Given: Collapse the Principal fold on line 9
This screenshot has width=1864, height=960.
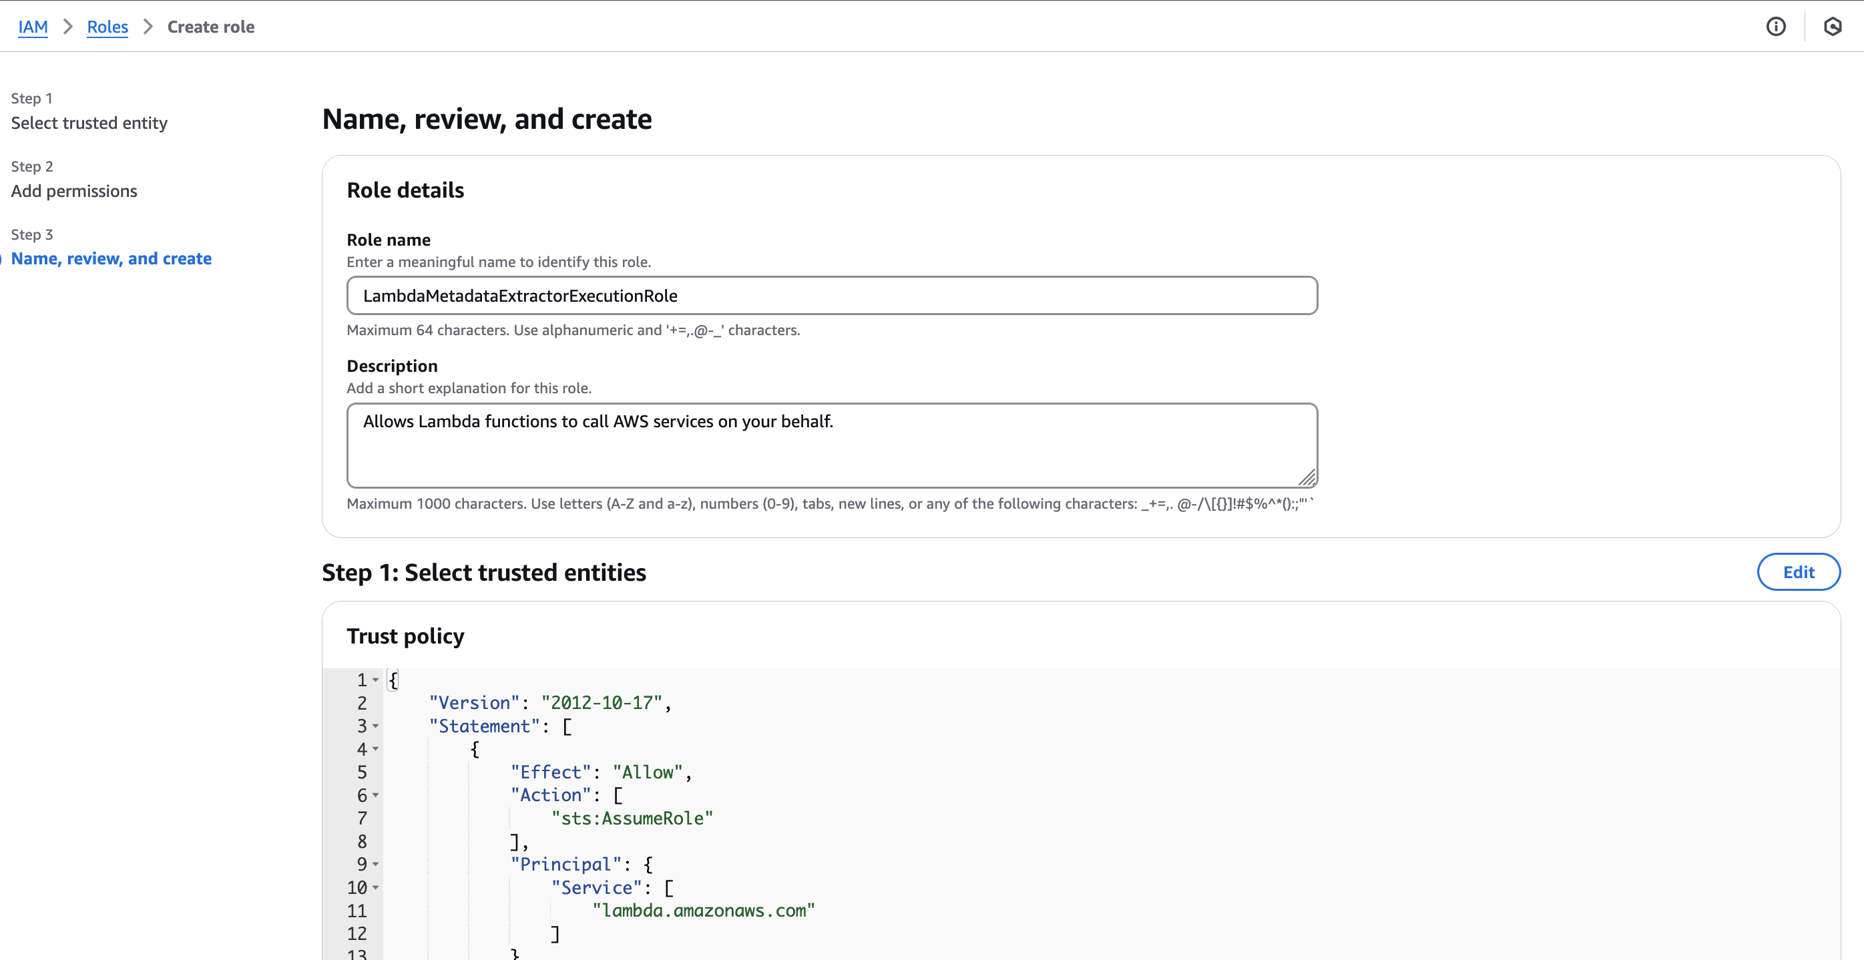Looking at the screenshot, I should click(376, 865).
